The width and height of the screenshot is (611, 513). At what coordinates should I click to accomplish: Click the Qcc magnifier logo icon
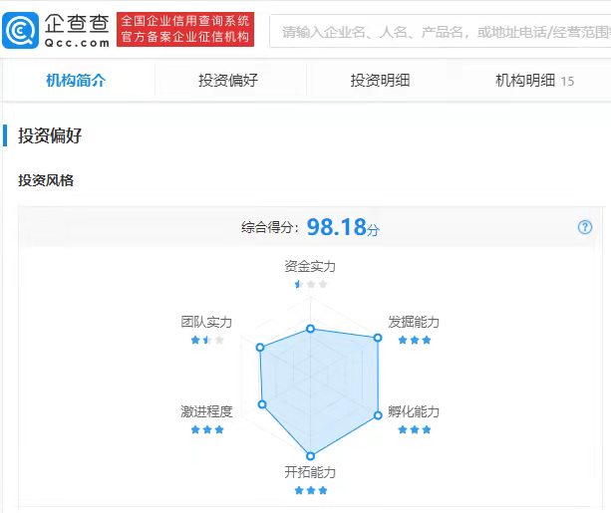click(20, 31)
